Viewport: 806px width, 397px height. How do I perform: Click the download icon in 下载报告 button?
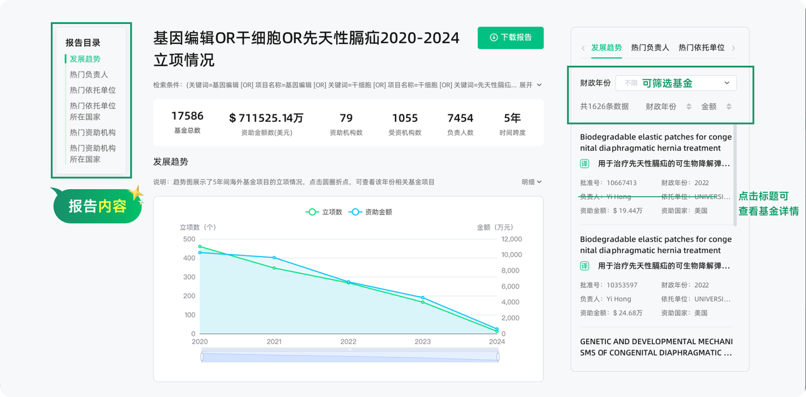(494, 38)
